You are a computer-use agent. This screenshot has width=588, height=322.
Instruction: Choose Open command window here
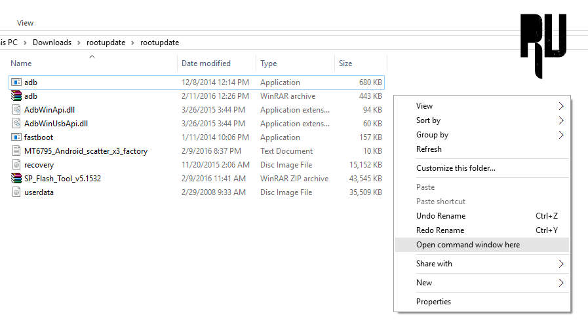468,245
